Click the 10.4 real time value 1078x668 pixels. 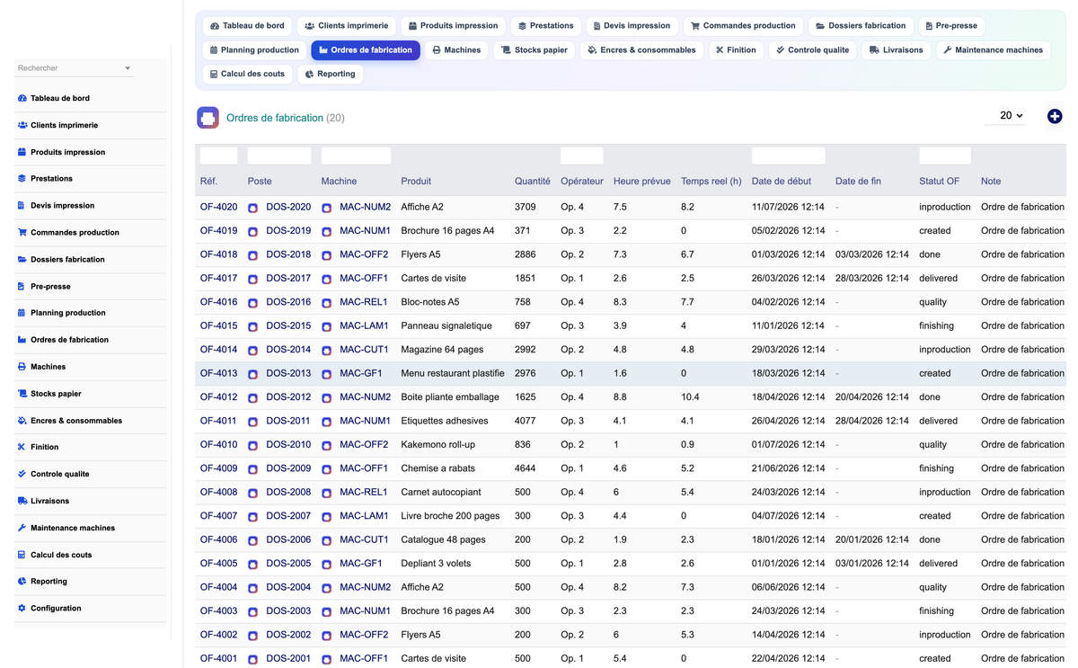pos(690,397)
